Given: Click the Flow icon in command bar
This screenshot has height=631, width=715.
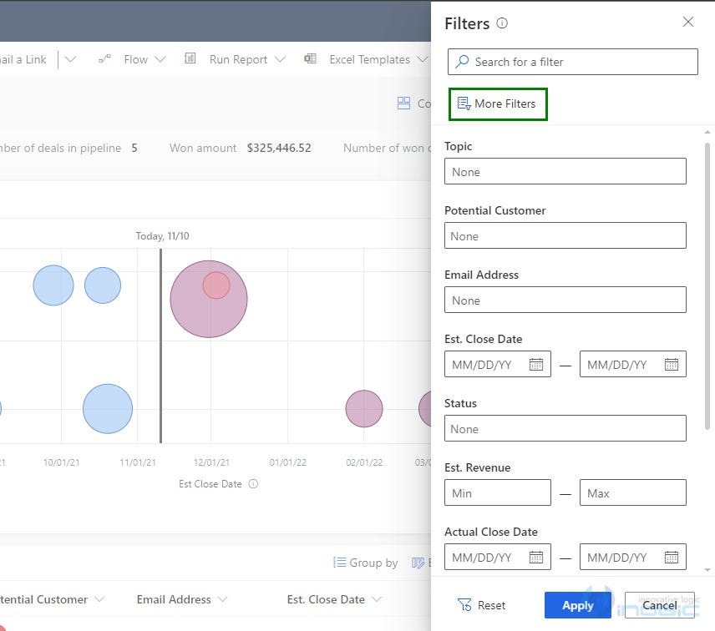Looking at the screenshot, I should pyautogui.click(x=104, y=58).
